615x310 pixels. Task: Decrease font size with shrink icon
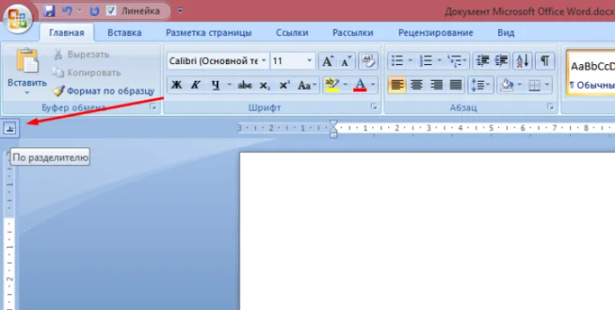point(346,61)
